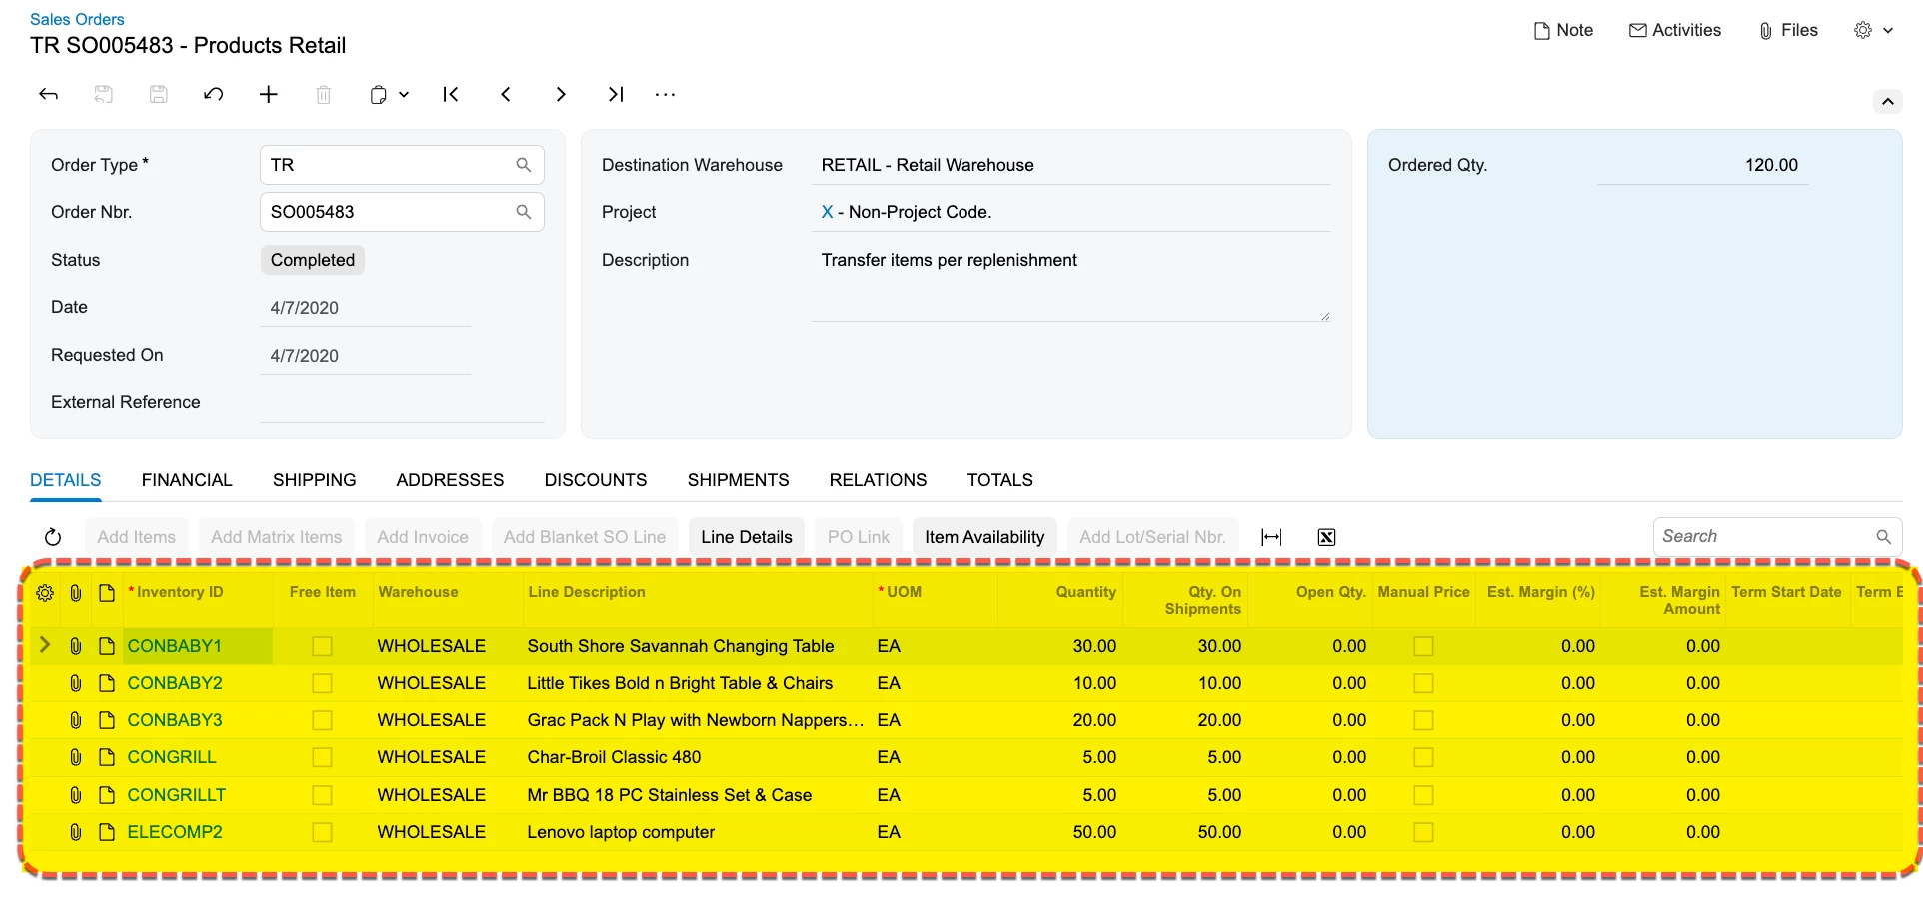This screenshot has height=900, width=1923.
Task: Click the Item Availability button
Action: [984, 537]
